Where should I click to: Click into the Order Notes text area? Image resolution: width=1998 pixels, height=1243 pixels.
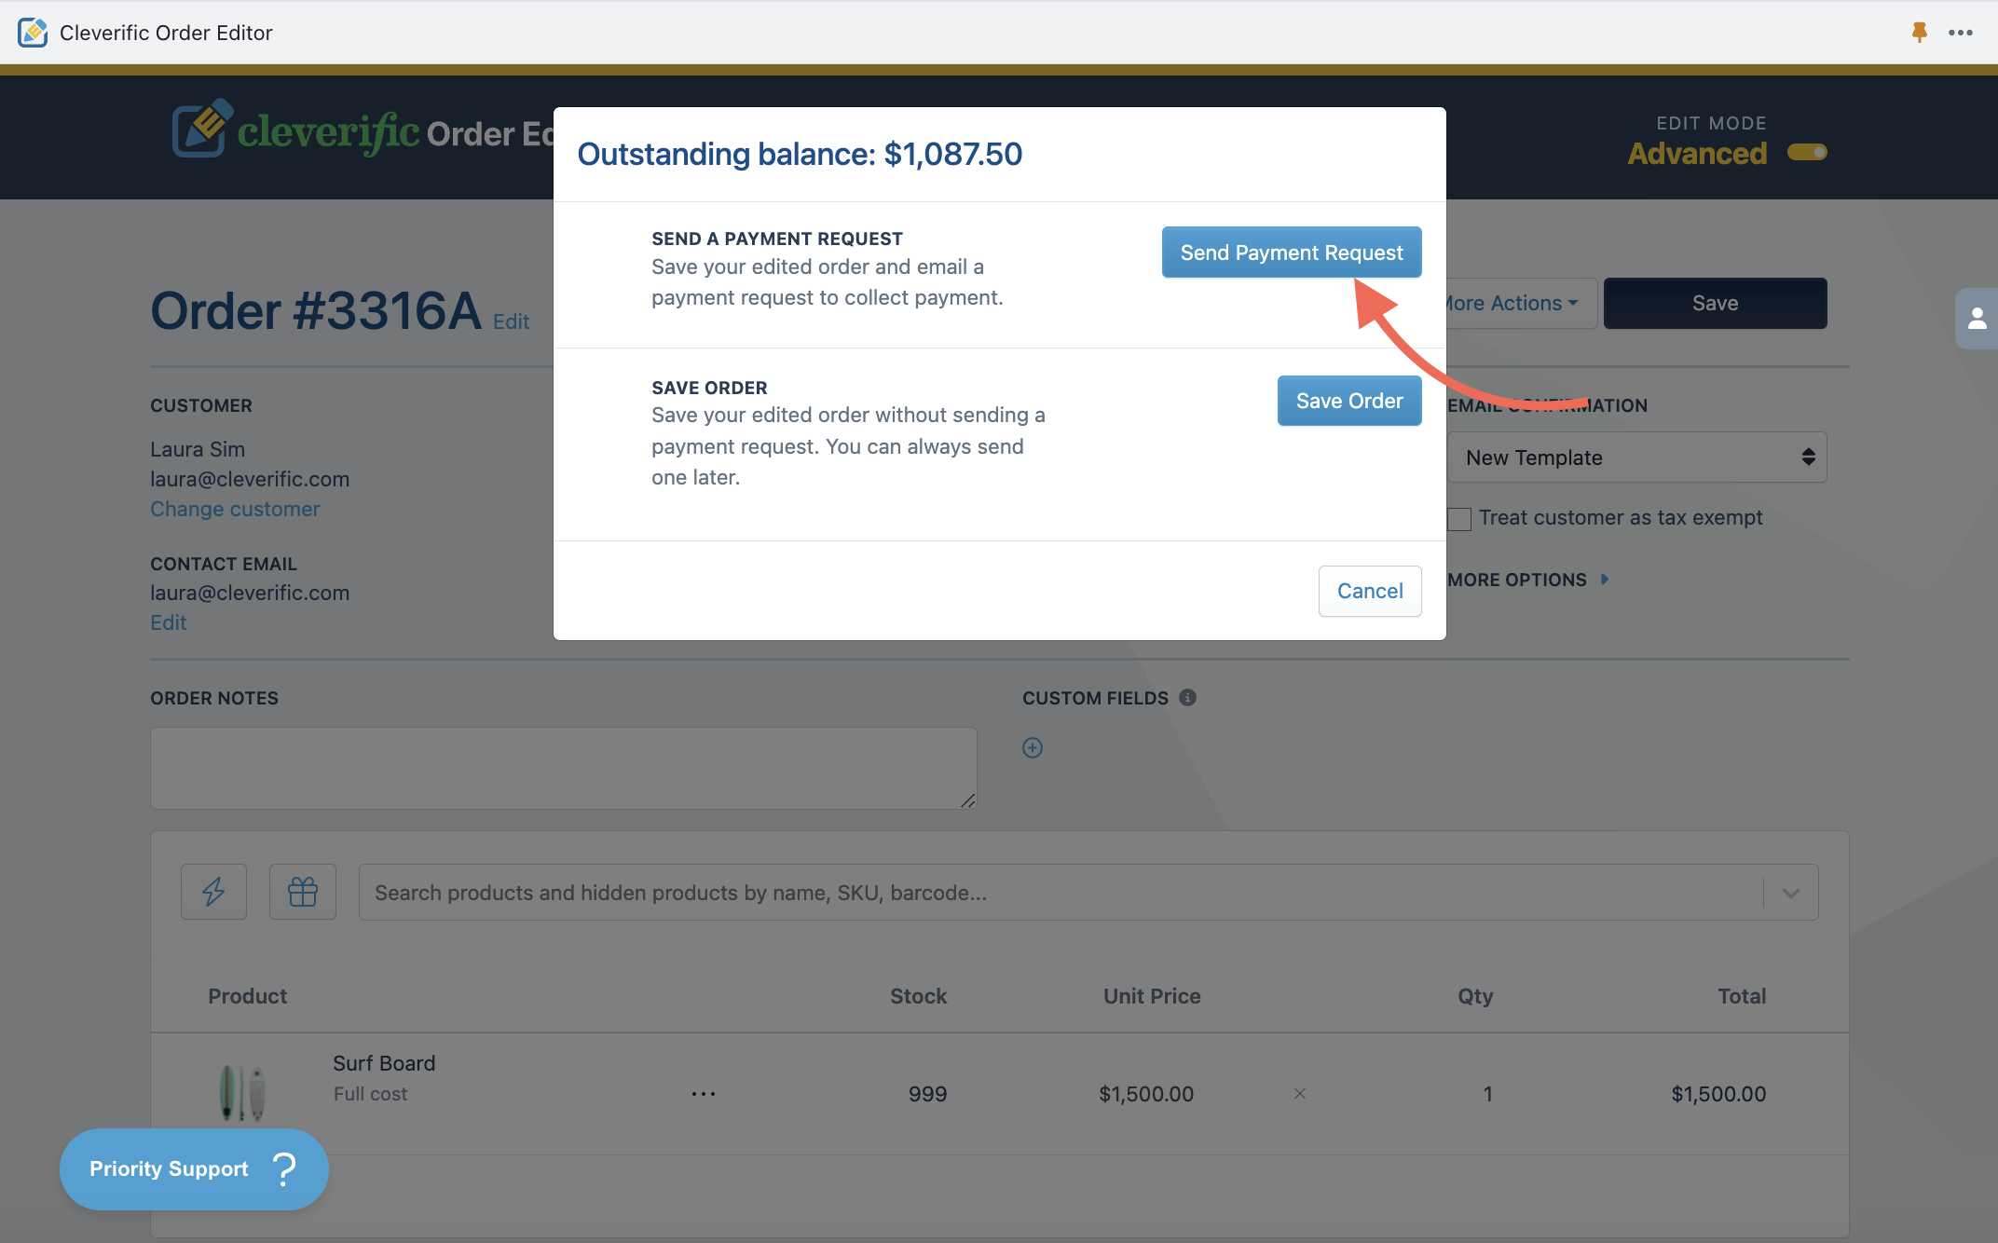coord(563,768)
